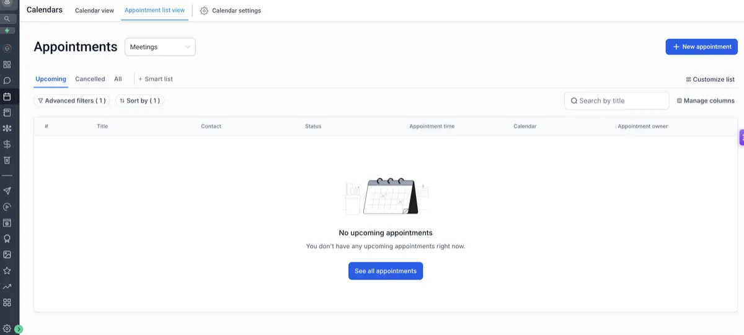Open the Marketing paper plane icon
The image size is (744, 335).
(x=7, y=191)
